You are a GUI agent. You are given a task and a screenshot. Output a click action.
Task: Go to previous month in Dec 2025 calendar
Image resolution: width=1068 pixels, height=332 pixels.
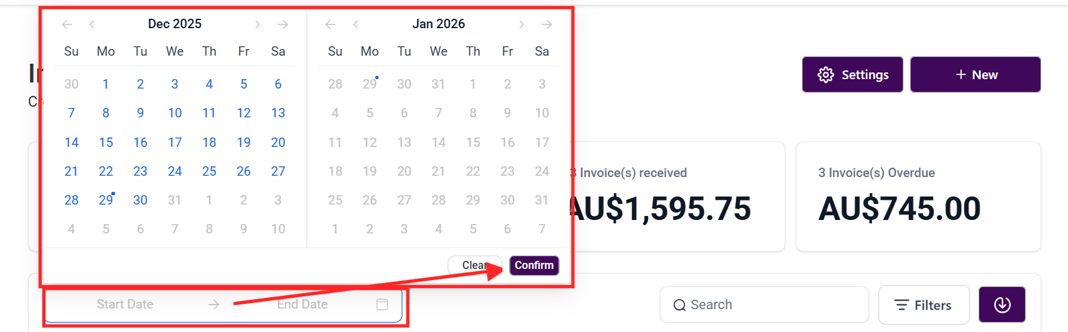click(91, 25)
